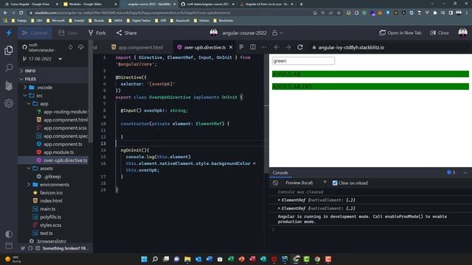
Task: Close the over-upb.directive.ts tab
Action: 231,47
